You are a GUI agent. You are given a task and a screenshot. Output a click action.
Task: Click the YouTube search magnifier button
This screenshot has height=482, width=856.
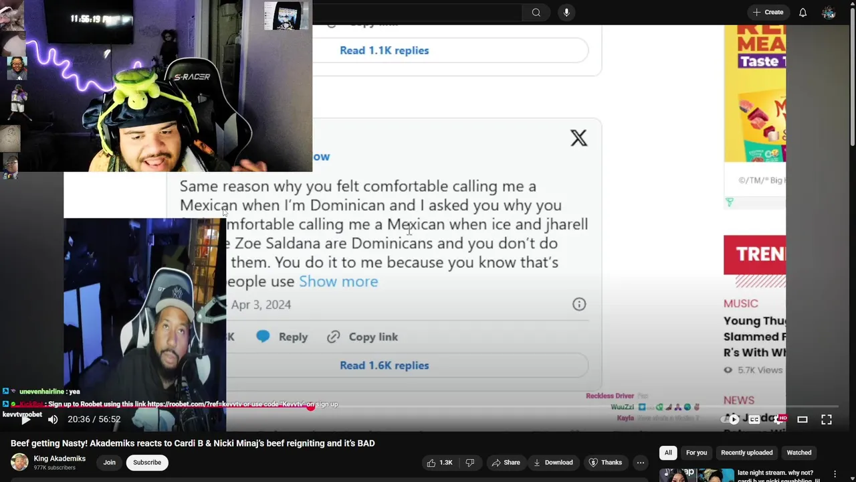(x=536, y=12)
